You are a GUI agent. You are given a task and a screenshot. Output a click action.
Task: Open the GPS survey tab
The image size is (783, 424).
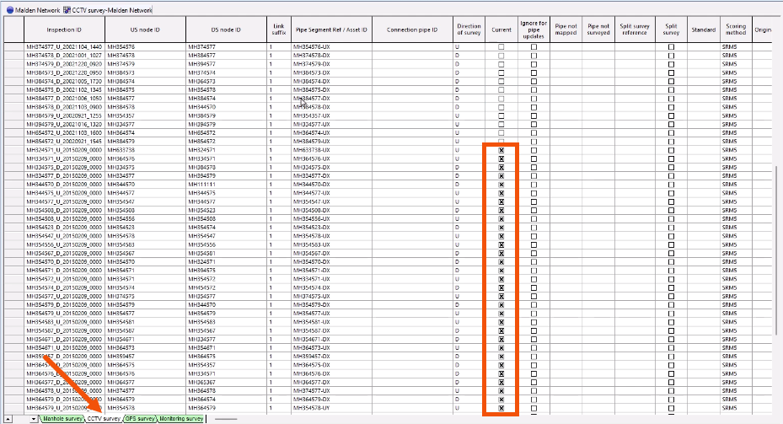(140, 418)
